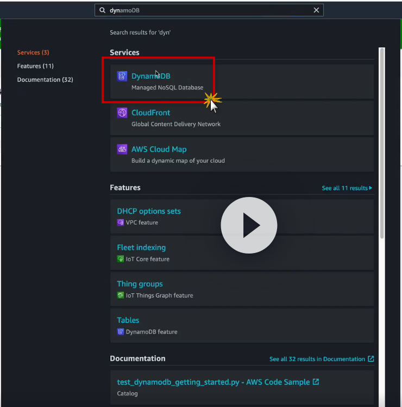402x407 pixels.
Task: Click Build a dynamic map description
Action: click(178, 161)
